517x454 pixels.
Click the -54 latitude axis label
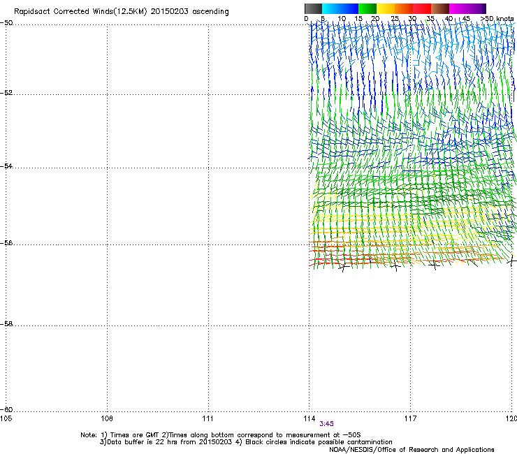tap(6, 166)
